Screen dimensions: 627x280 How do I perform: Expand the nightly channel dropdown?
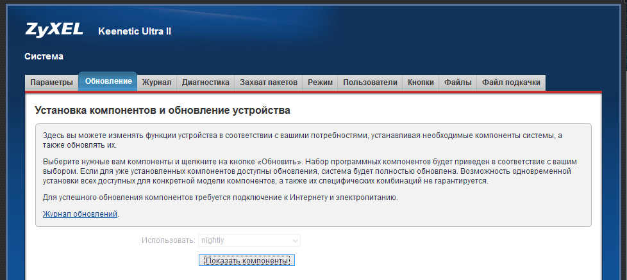(x=249, y=240)
